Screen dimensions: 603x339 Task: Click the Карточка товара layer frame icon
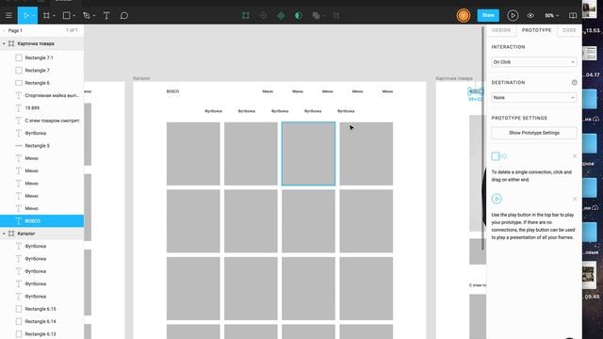coord(11,44)
